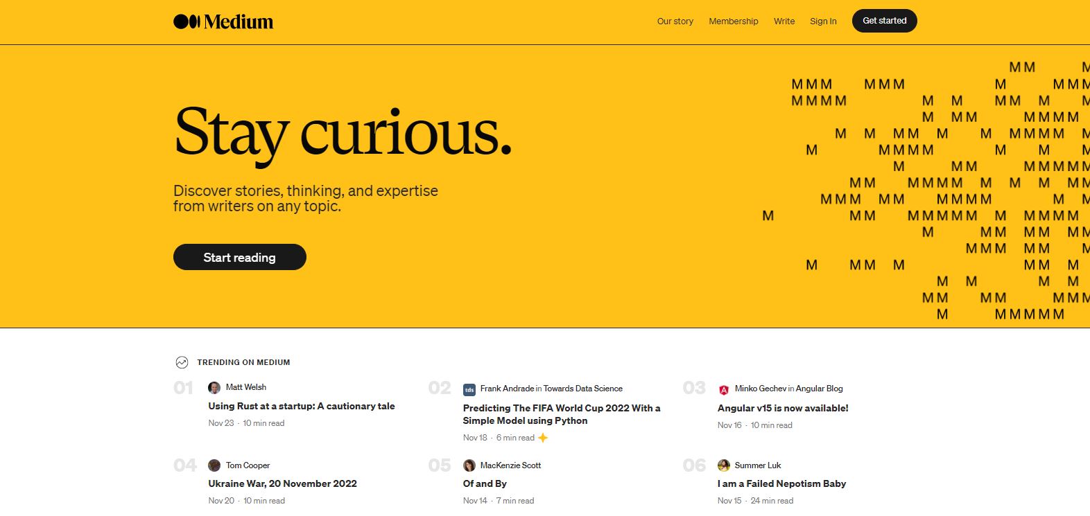Open 'Ukraine War, 20 November 2022' story

[x=283, y=484]
